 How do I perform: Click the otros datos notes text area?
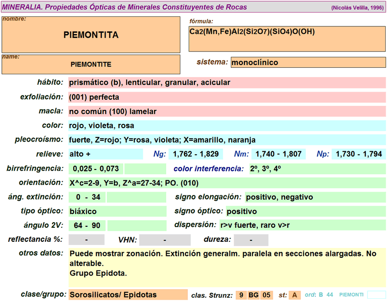point(227,268)
